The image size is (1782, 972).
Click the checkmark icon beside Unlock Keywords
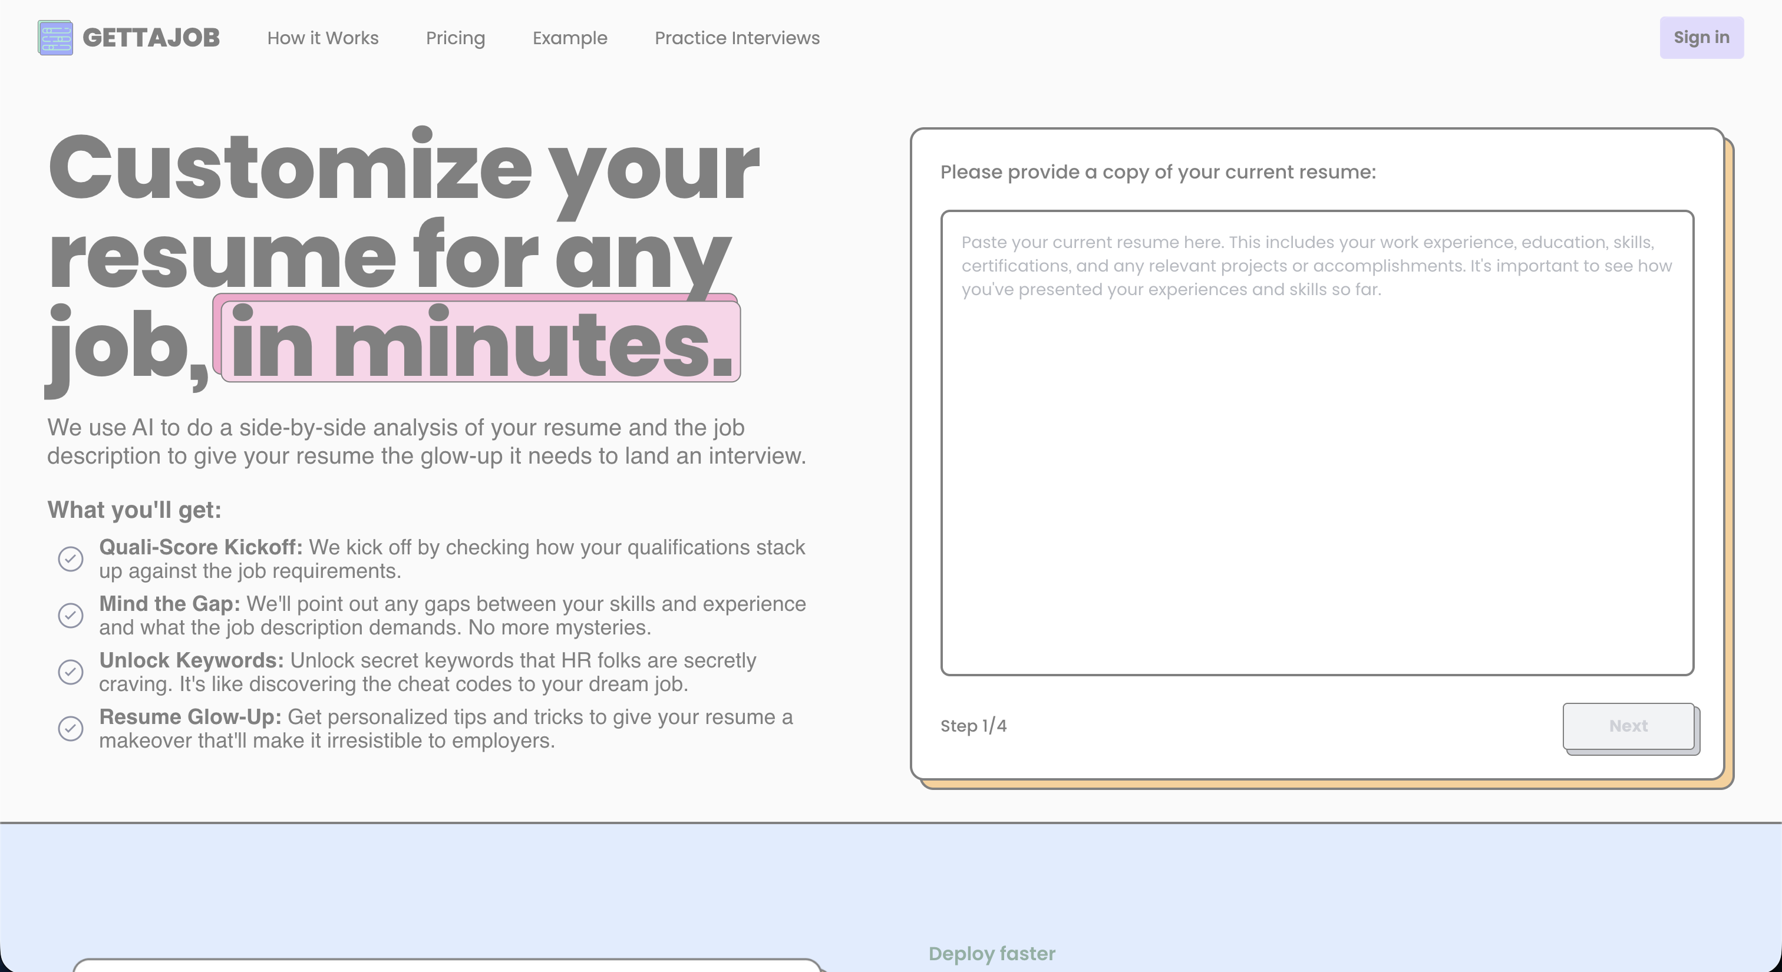coord(71,672)
